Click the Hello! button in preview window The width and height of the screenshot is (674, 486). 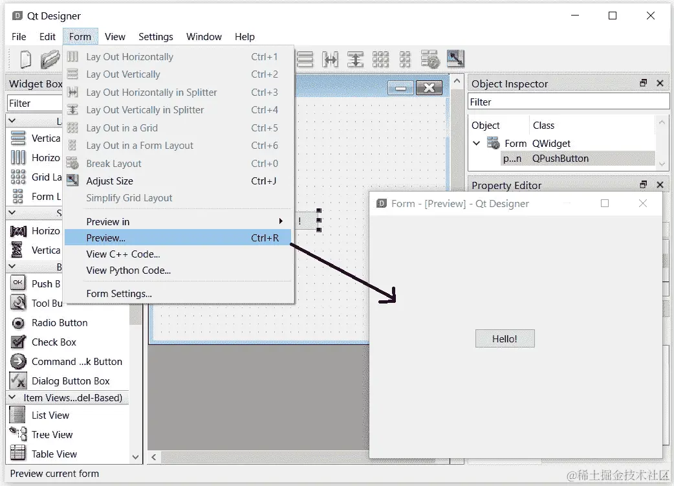(x=505, y=338)
